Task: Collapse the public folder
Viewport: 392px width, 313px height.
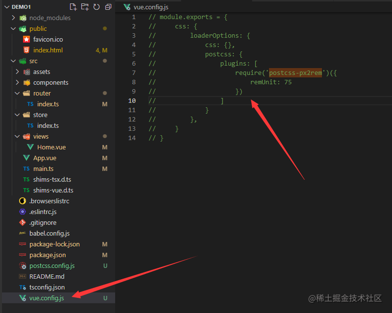Action: (14, 28)
